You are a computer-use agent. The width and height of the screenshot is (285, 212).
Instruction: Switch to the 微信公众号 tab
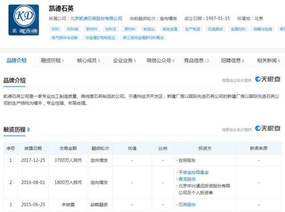[160, 61]
